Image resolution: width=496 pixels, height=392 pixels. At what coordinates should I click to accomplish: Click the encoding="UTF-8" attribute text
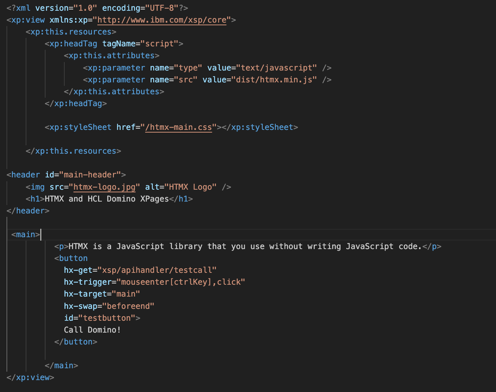click(140, 8)
